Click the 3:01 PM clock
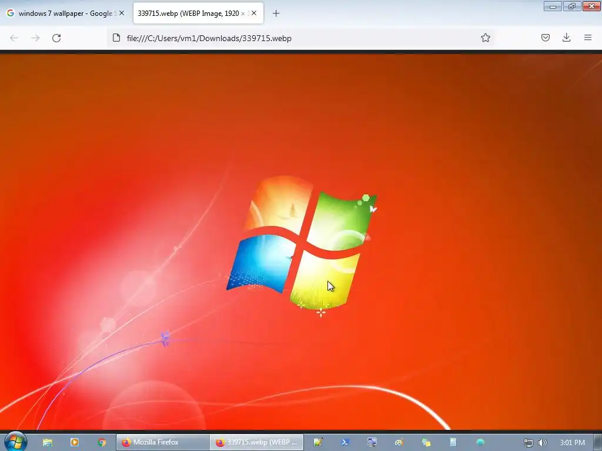Image resolution: width=602 pixels, height=451 pixels. click(x=572, y=443)
